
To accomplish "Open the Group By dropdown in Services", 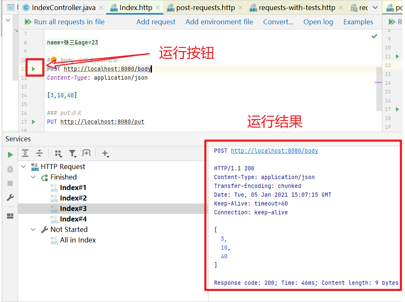I will pos(58,154).
